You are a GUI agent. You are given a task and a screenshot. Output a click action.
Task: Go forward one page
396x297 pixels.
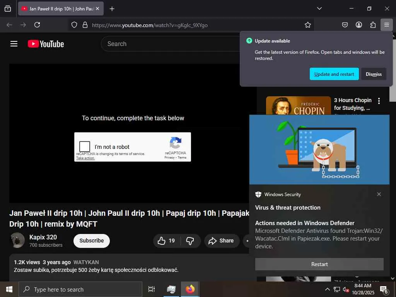pyautogui.click(x=23, y=25)
